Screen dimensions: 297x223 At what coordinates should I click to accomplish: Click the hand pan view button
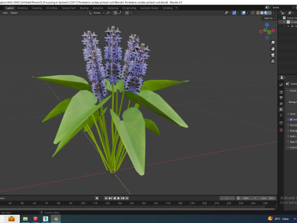coord(273,49)
